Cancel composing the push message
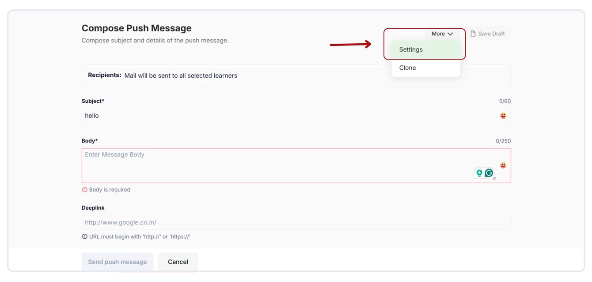Viewport: 592px width, 282px height. click(x=178, y=262)
